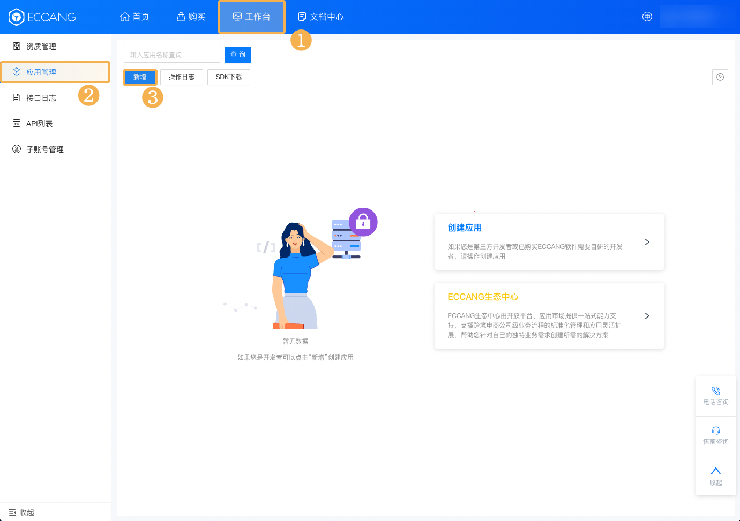Viewport: 740px width, 521px height.
Task: Open help via question mark icon
Action: click(x=720, y=77)
